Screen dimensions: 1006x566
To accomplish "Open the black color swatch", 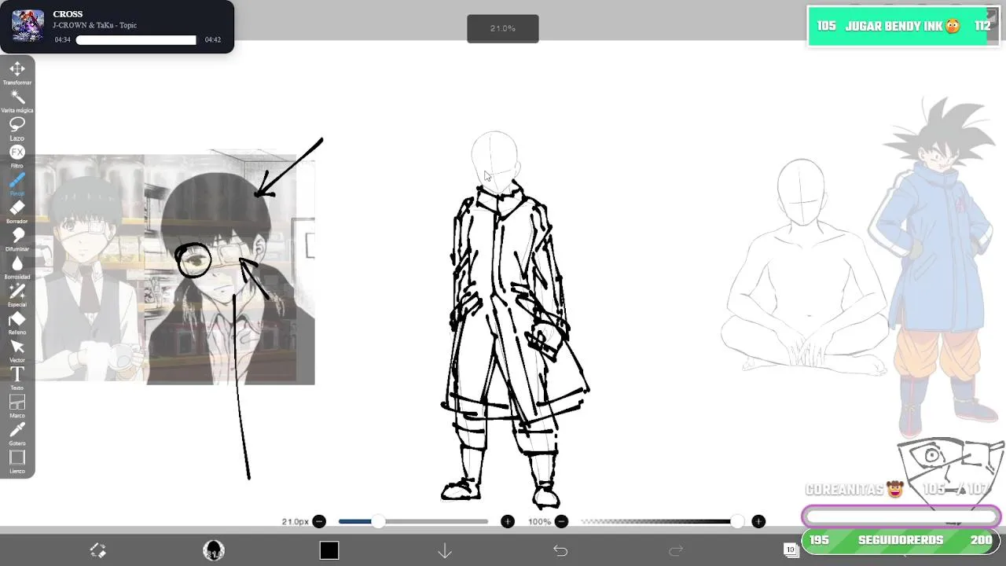I will (329, 550).
